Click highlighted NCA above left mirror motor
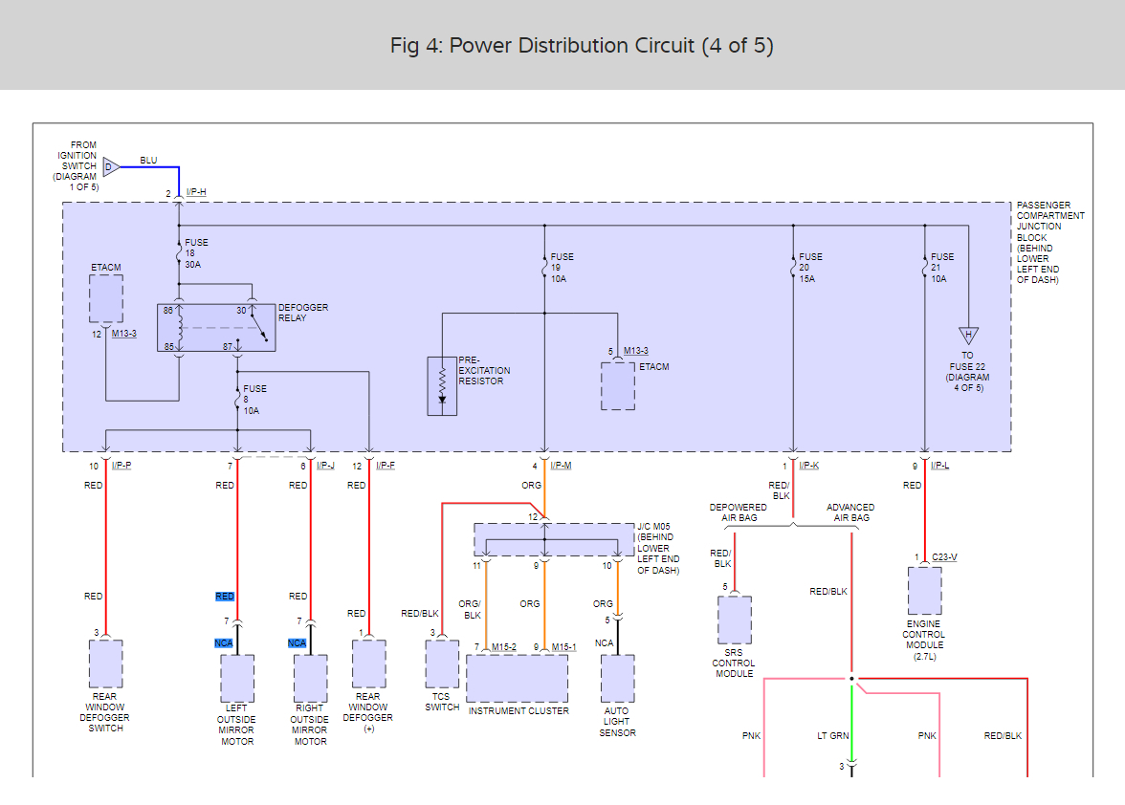Screen dimensions: 1125x805 click(223, 643)
